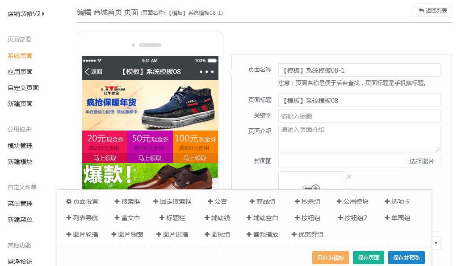
Task: Click the preview title 【模板】系统模板08
Action: 151,72
